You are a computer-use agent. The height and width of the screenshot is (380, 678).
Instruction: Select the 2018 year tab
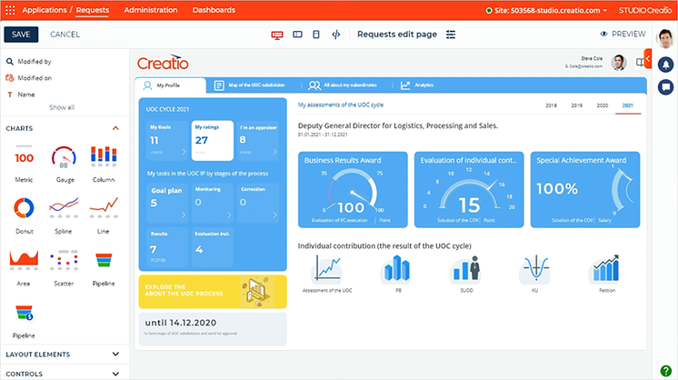pyautogui.click(x=551, y=105)
